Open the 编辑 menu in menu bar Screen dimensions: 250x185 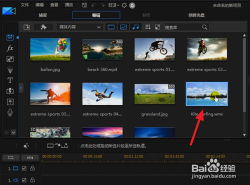pyautogui.click(x=39, y=5)
